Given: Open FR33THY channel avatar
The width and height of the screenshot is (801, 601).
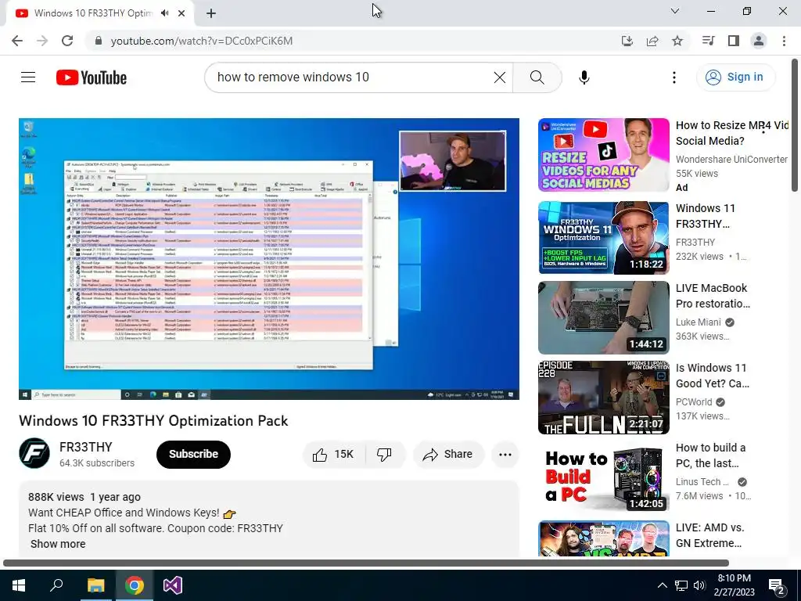Looking at the screenshot, I should [x=34, y=453].
